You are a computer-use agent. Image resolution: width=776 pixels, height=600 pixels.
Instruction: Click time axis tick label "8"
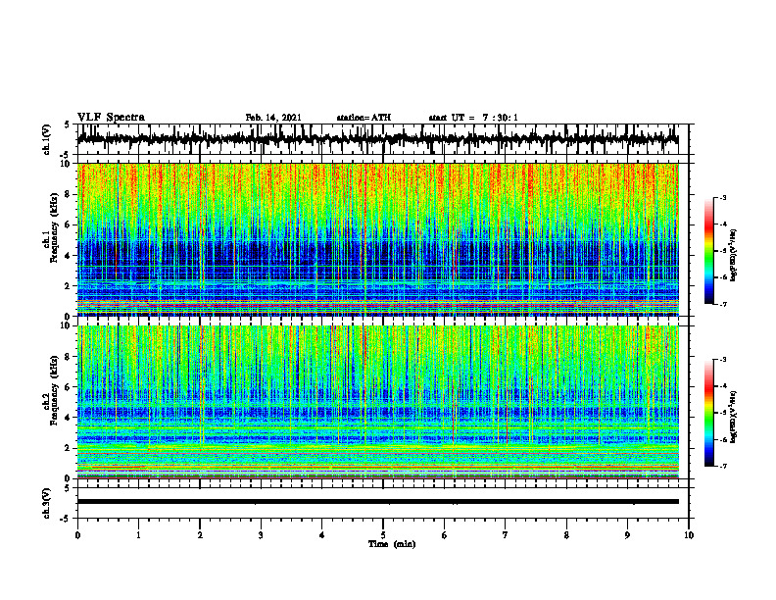[566, 535]
